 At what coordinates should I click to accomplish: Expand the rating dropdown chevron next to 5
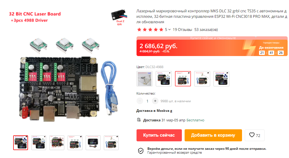[169, 30]
